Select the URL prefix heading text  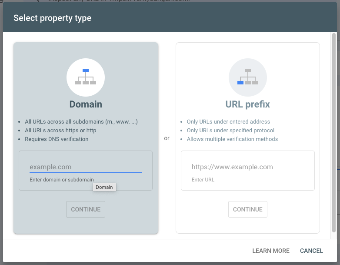(x=247, y=104)
